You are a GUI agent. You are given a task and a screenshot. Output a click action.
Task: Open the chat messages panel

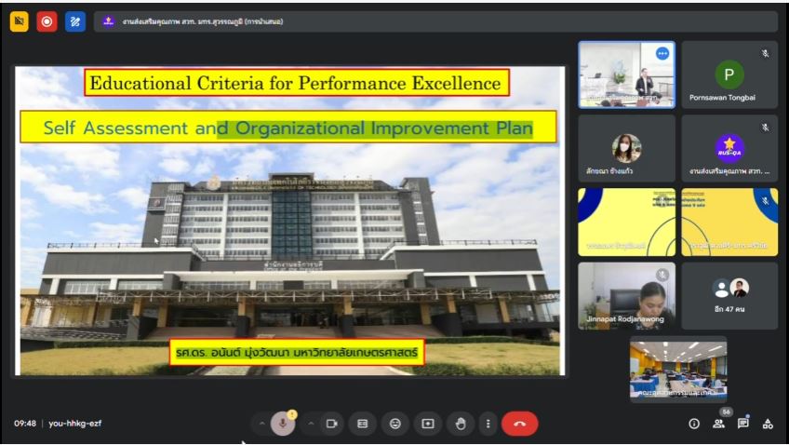point(743,424)
